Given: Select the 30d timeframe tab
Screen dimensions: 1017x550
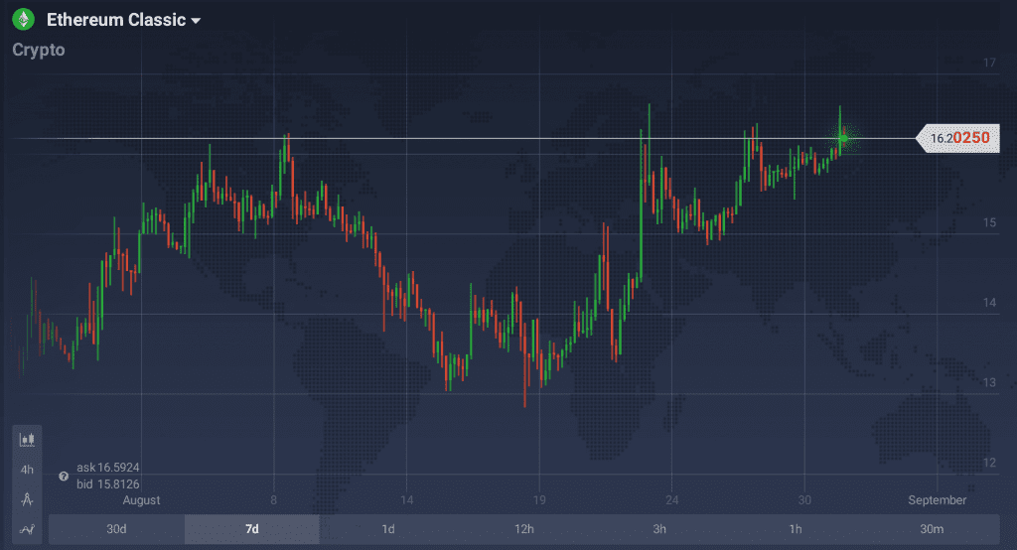Looking at the screenshot, I should 117,529.
